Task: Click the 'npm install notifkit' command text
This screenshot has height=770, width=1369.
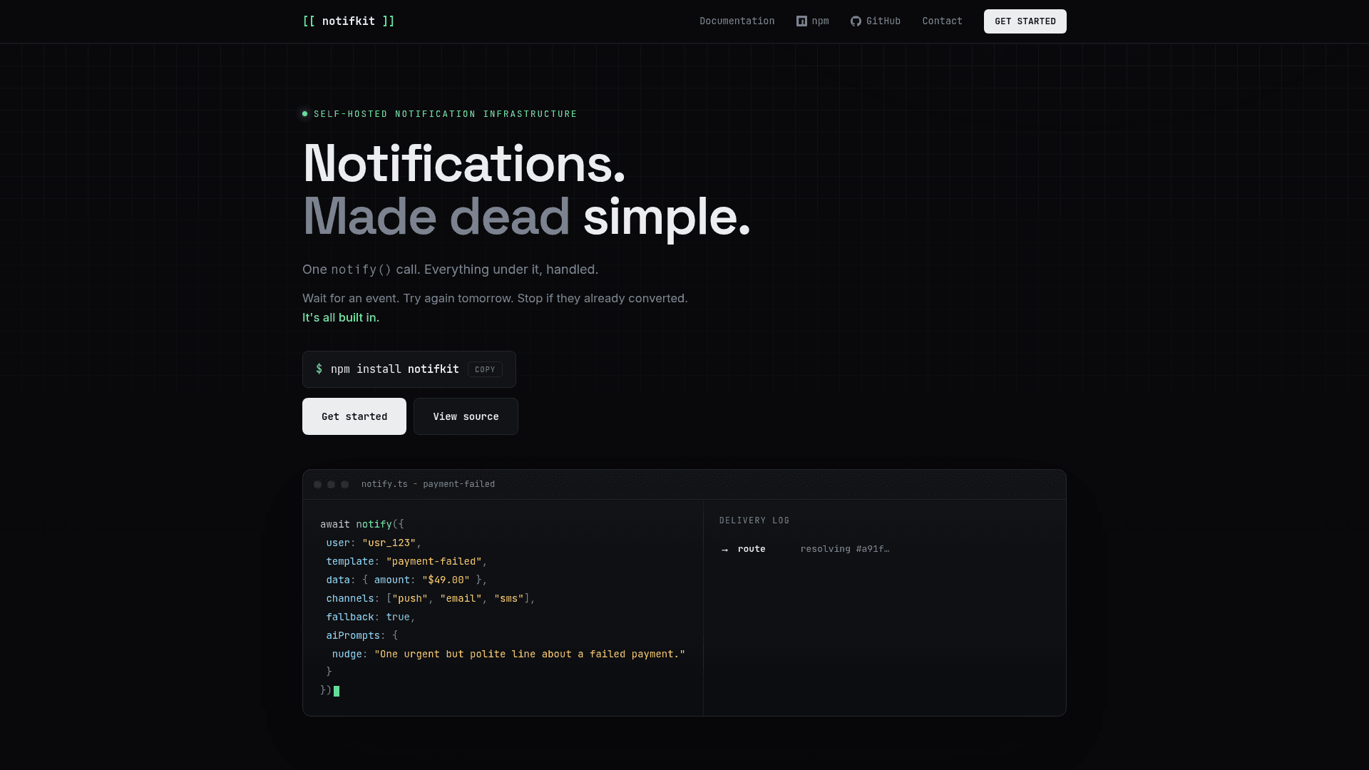Action: point(395,369)
